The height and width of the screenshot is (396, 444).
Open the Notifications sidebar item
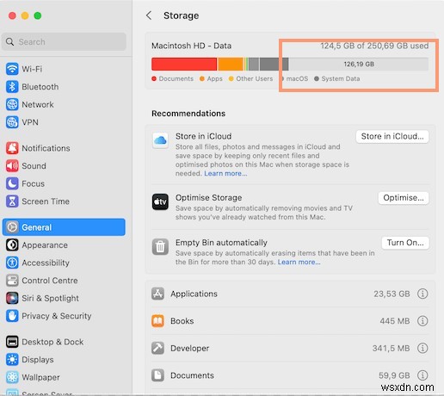(64, 148)
